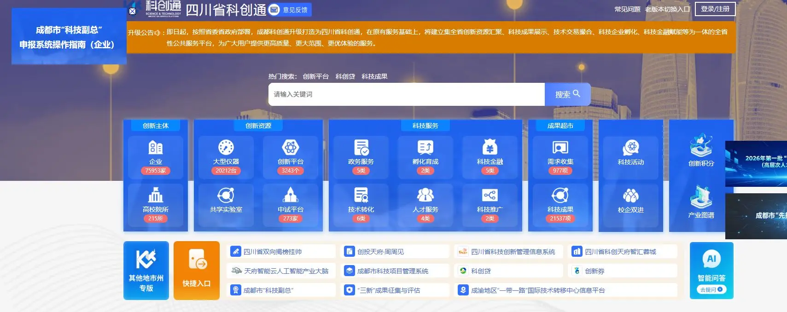Click the 75953家 enterprise count badge
The height and width of the screenshot is (312, 787).
(x=156, y=171)
